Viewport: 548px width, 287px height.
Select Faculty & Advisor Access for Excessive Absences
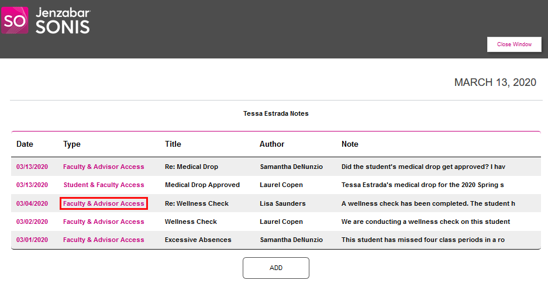104,240
